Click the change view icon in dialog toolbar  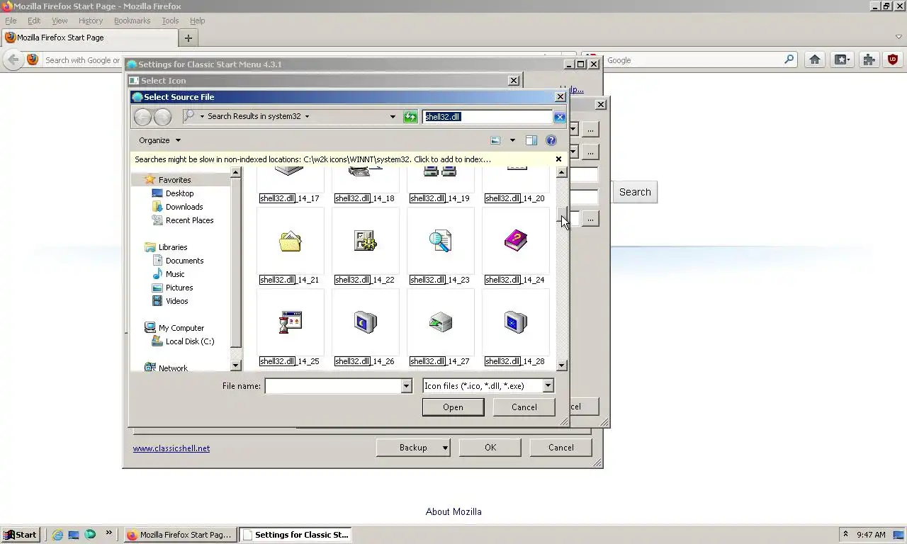click(x=496, y=140)
